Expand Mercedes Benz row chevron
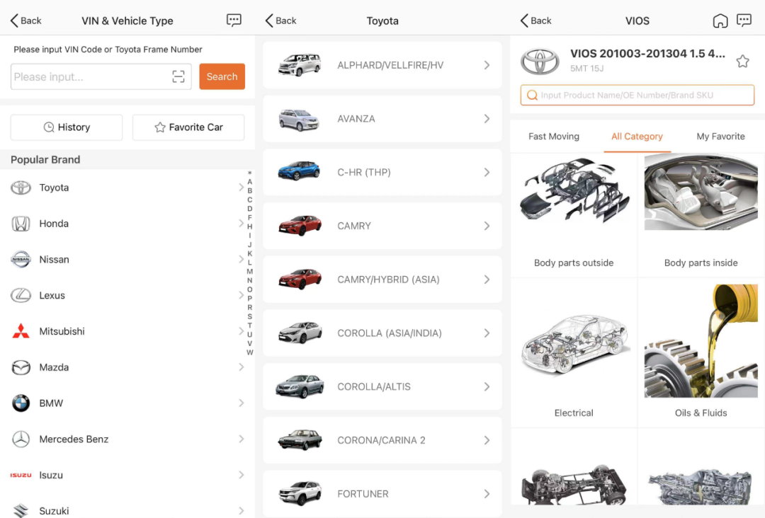The image size is (765, 518). (241, 439)
